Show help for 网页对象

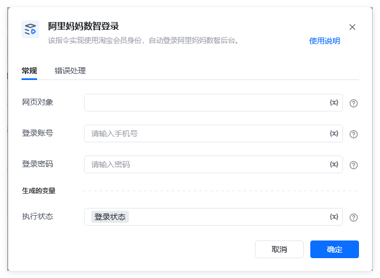coord(353,104)
